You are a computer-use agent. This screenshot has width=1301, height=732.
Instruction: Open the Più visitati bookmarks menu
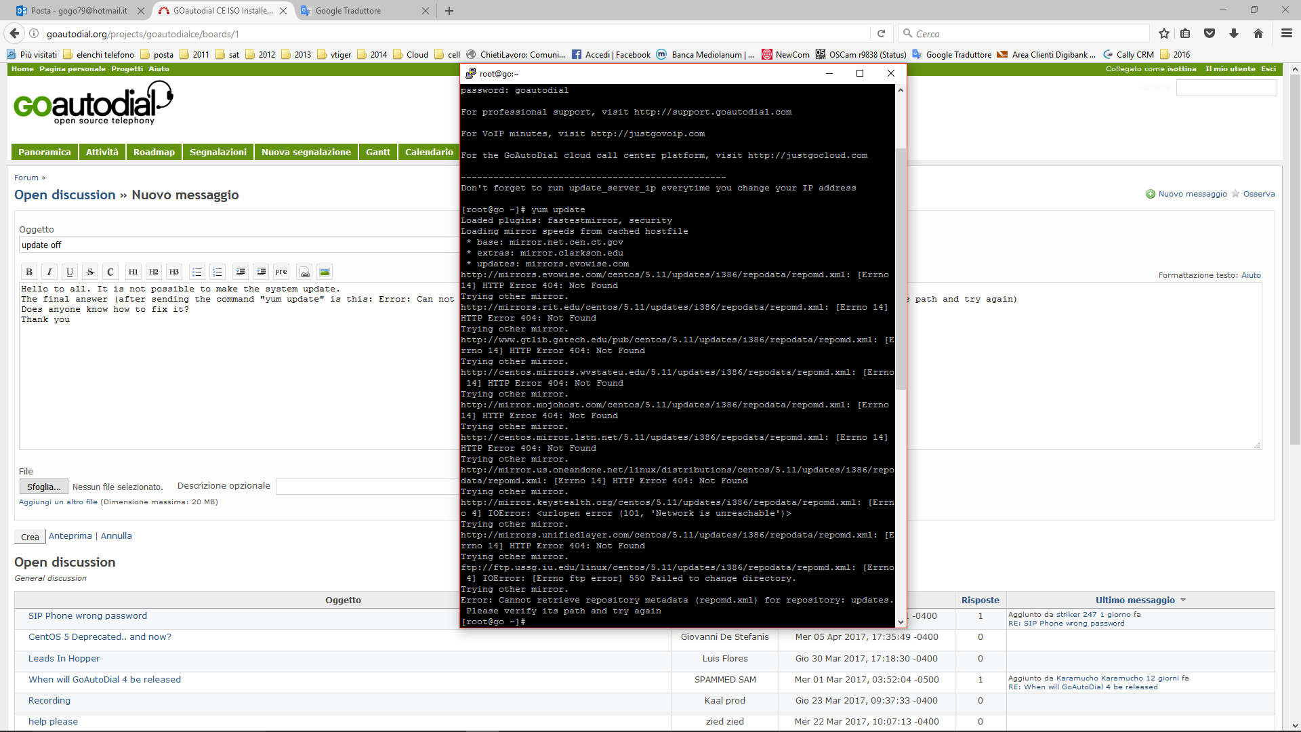coord(32,54)
